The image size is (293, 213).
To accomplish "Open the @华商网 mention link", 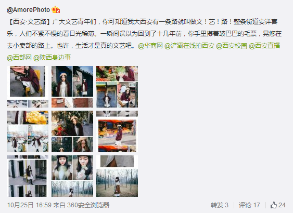I will coord(150,46).
